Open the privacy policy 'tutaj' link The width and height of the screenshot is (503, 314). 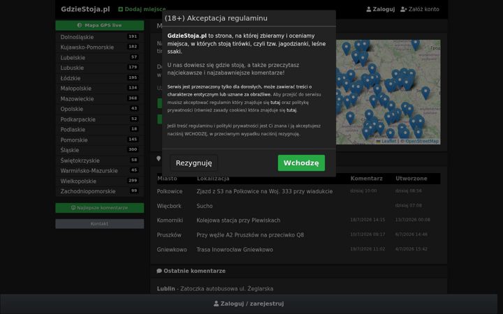coord(291,110)
